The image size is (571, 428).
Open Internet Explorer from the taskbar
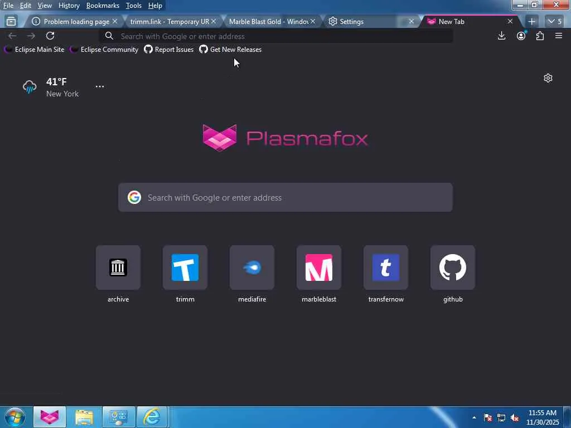(152, 417)
